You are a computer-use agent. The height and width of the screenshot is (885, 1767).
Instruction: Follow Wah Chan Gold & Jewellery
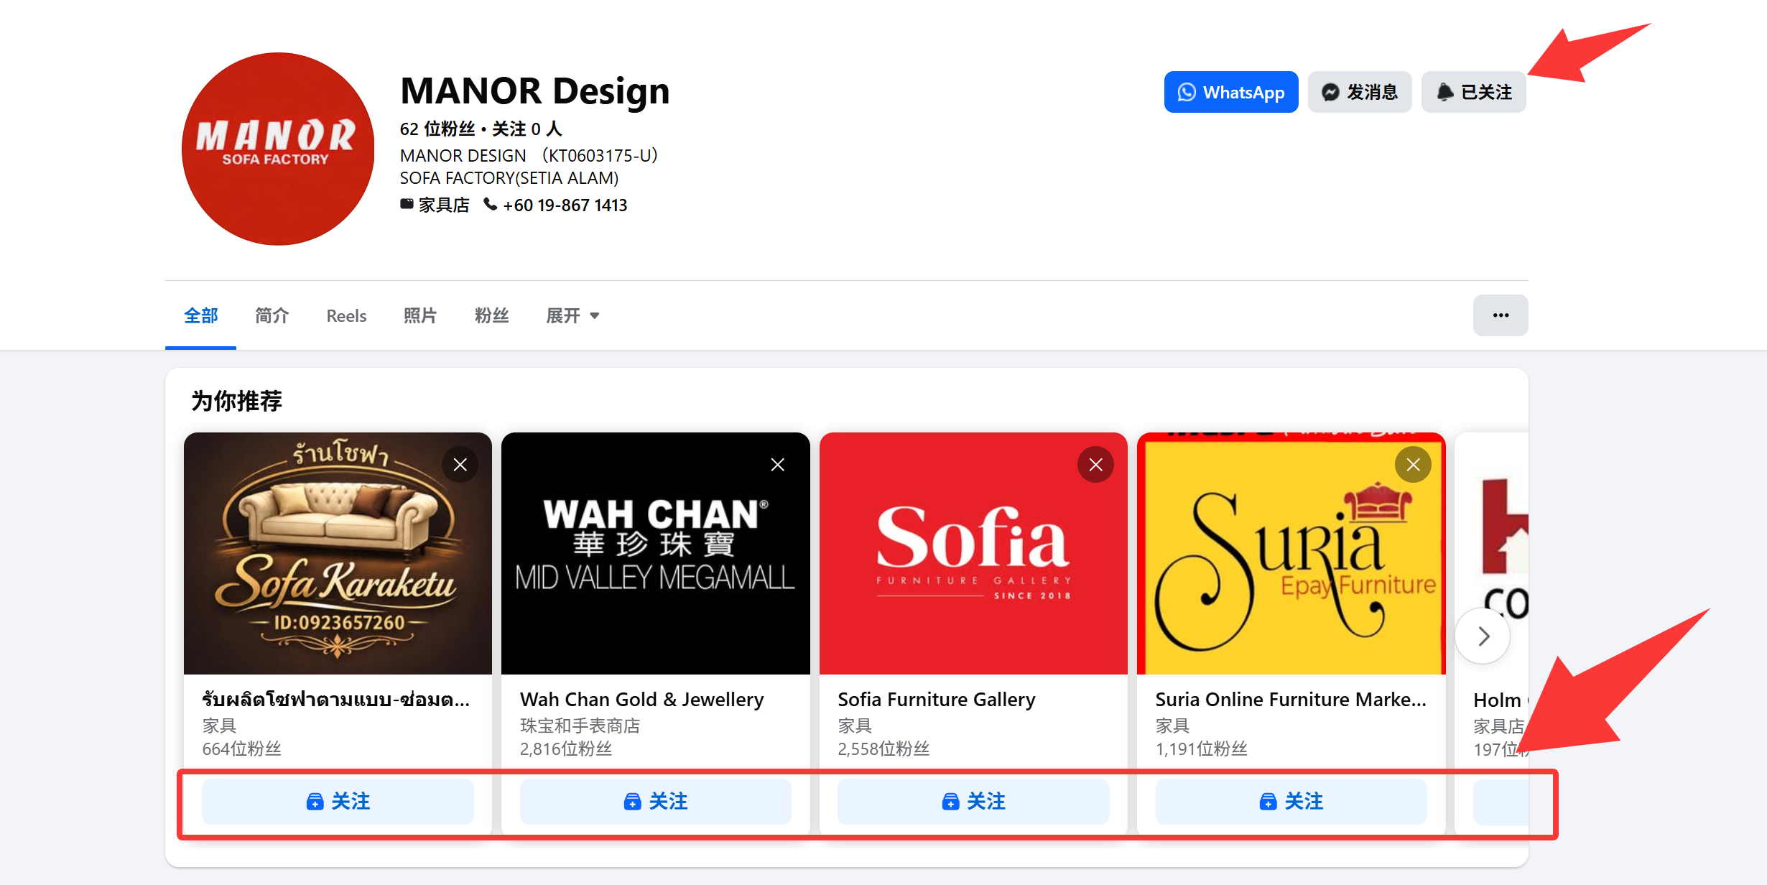[x=655, y=802]
